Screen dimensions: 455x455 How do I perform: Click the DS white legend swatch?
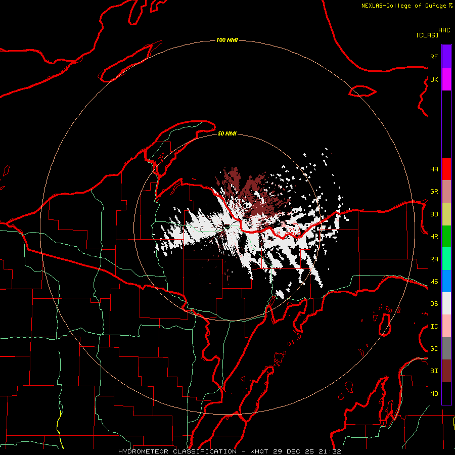coord(446,303)
